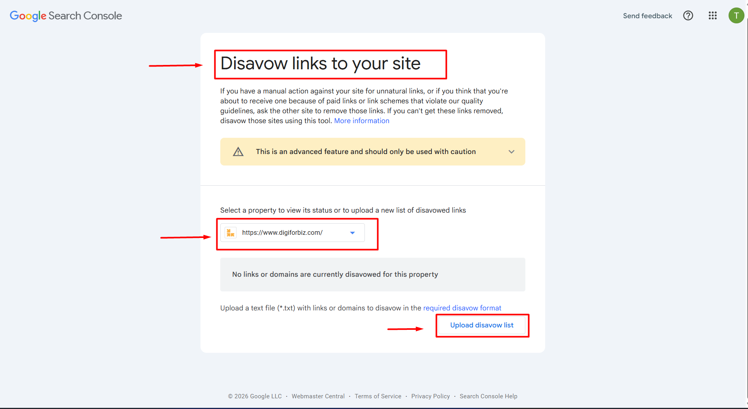Open the Google apps grid launcher
This screenshot has height=409, width=748.
[x=712, y=16]
